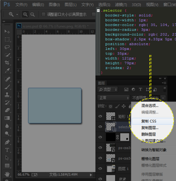Screen dimensions: 176x181
Task: Select the Crop tool
Action: tap(7, 63)
